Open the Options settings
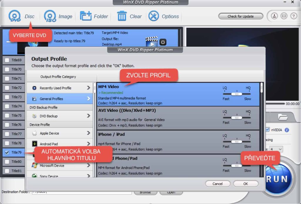The image size is (301, 204). (153, 16)
